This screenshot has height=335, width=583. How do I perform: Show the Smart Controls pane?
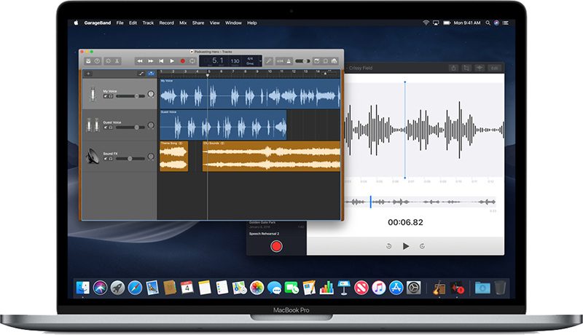pyautogui.click(x=108, y=61)
